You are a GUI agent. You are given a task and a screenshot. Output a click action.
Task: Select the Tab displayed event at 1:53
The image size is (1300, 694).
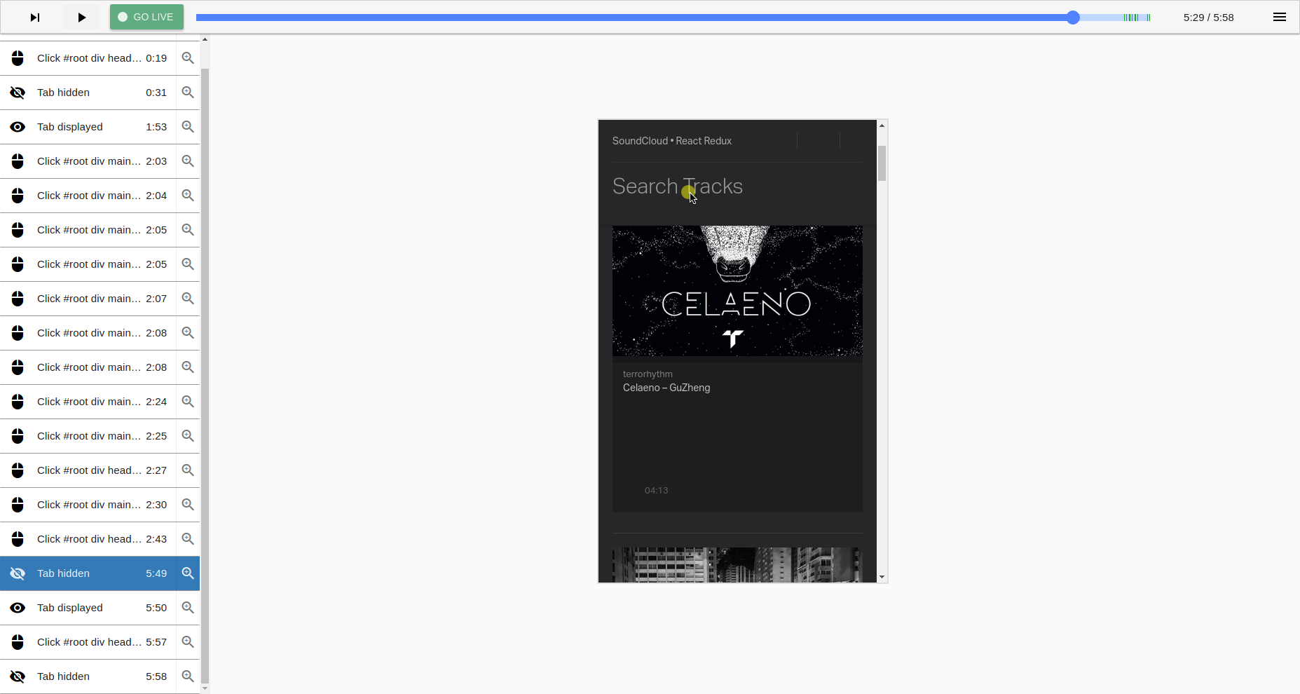click(88, 127)
